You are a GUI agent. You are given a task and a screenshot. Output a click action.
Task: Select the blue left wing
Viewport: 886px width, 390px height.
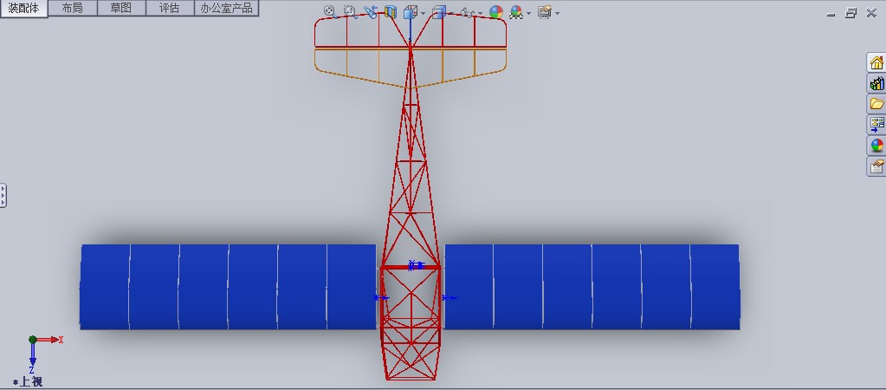coord(228,287)
